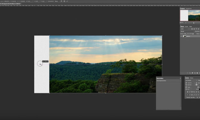Click the Navigator zoom slider handle
Screen dimensions: 200x120
194,23
